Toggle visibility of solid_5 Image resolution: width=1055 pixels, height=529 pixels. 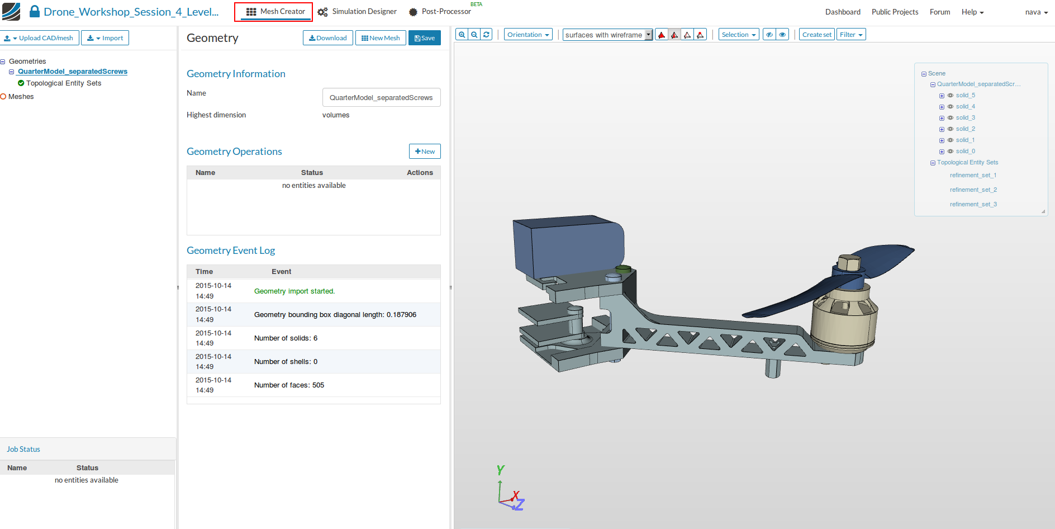click(950, 96)
